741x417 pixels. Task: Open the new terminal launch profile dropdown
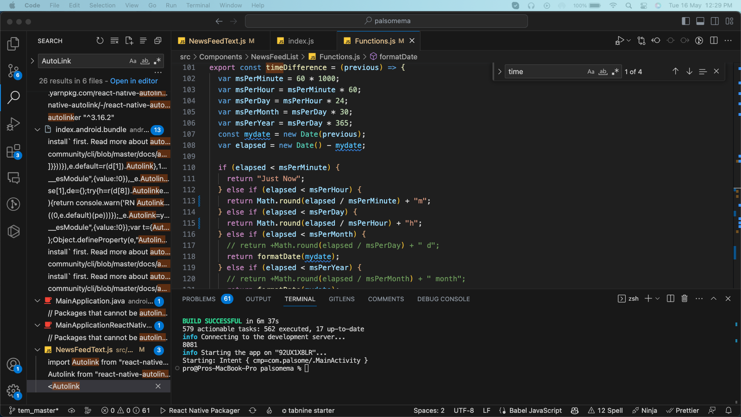pos(658,298)
